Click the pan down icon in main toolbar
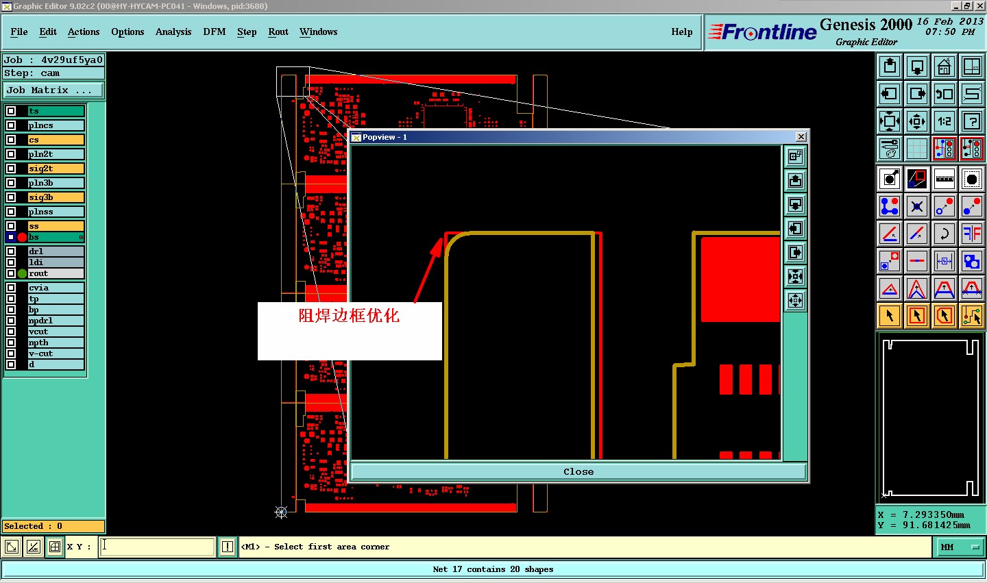The width and height of the screenshot is (987, 583). (x=917, y=66)
